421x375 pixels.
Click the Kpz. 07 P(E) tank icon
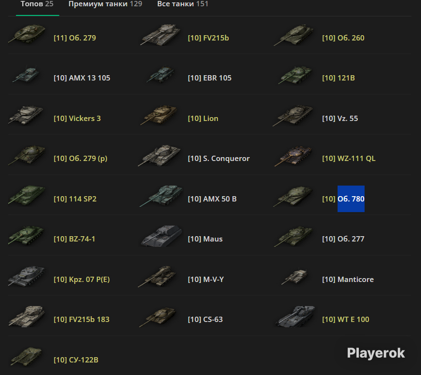27,277
